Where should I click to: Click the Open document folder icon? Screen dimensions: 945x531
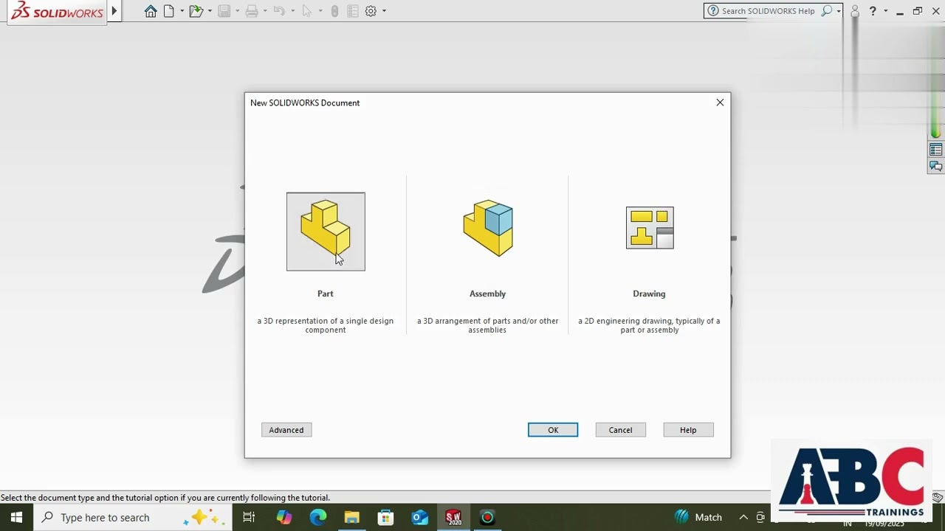click(196, 11)
